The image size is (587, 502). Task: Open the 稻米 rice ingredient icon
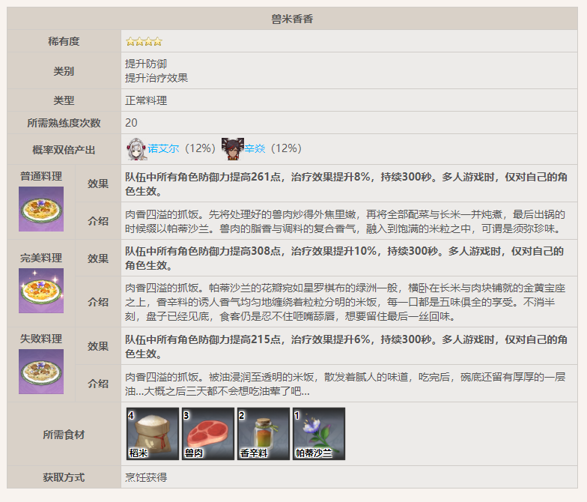[153, 434]
